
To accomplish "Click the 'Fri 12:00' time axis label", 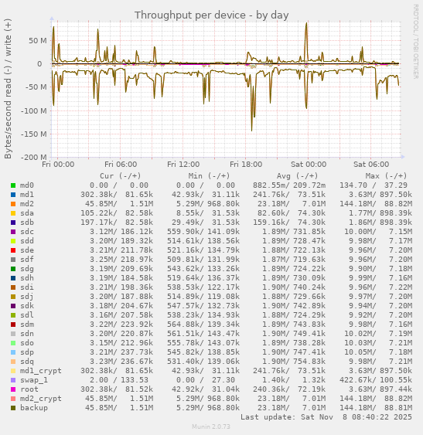I will tap(183, 165).
